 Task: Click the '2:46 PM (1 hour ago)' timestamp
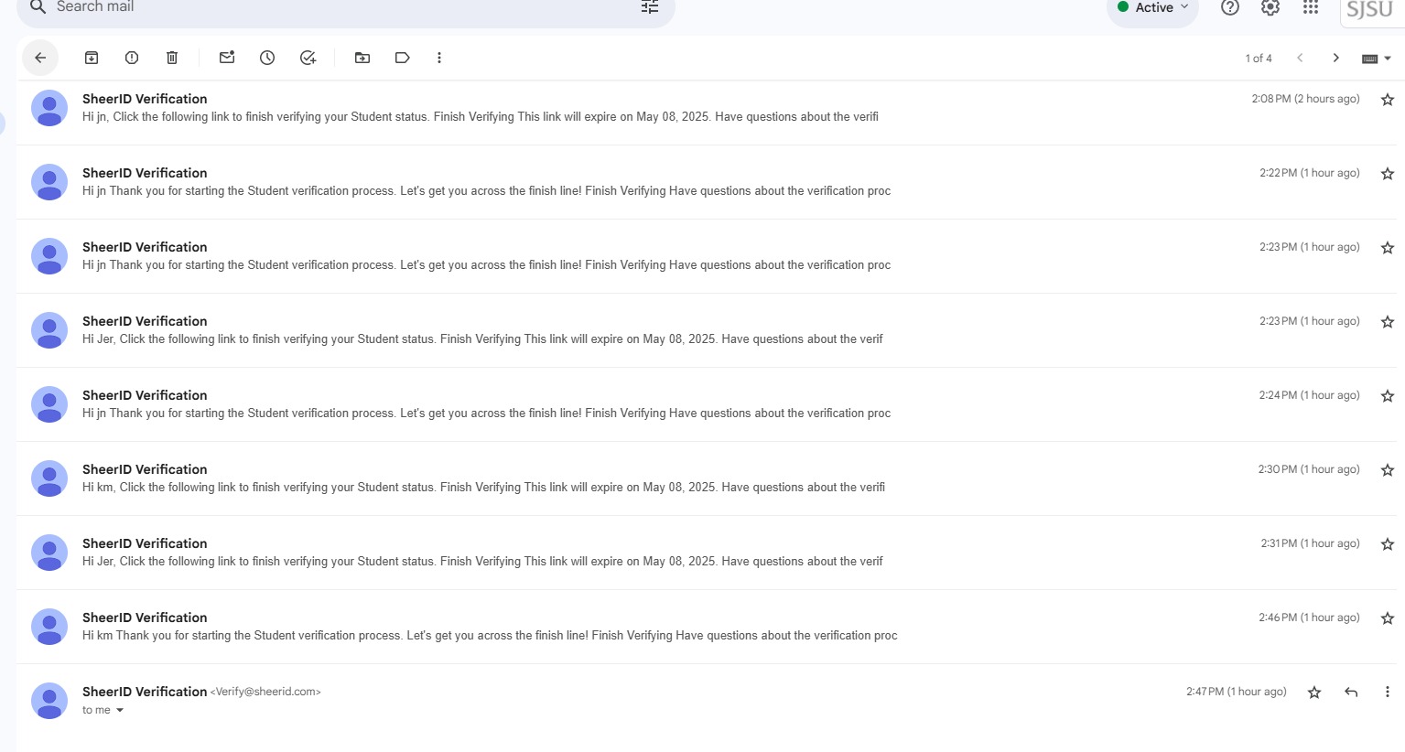[x=1309, y=618]
